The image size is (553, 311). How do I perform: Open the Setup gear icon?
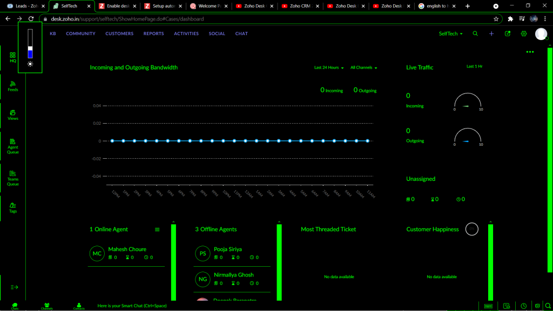524,33
